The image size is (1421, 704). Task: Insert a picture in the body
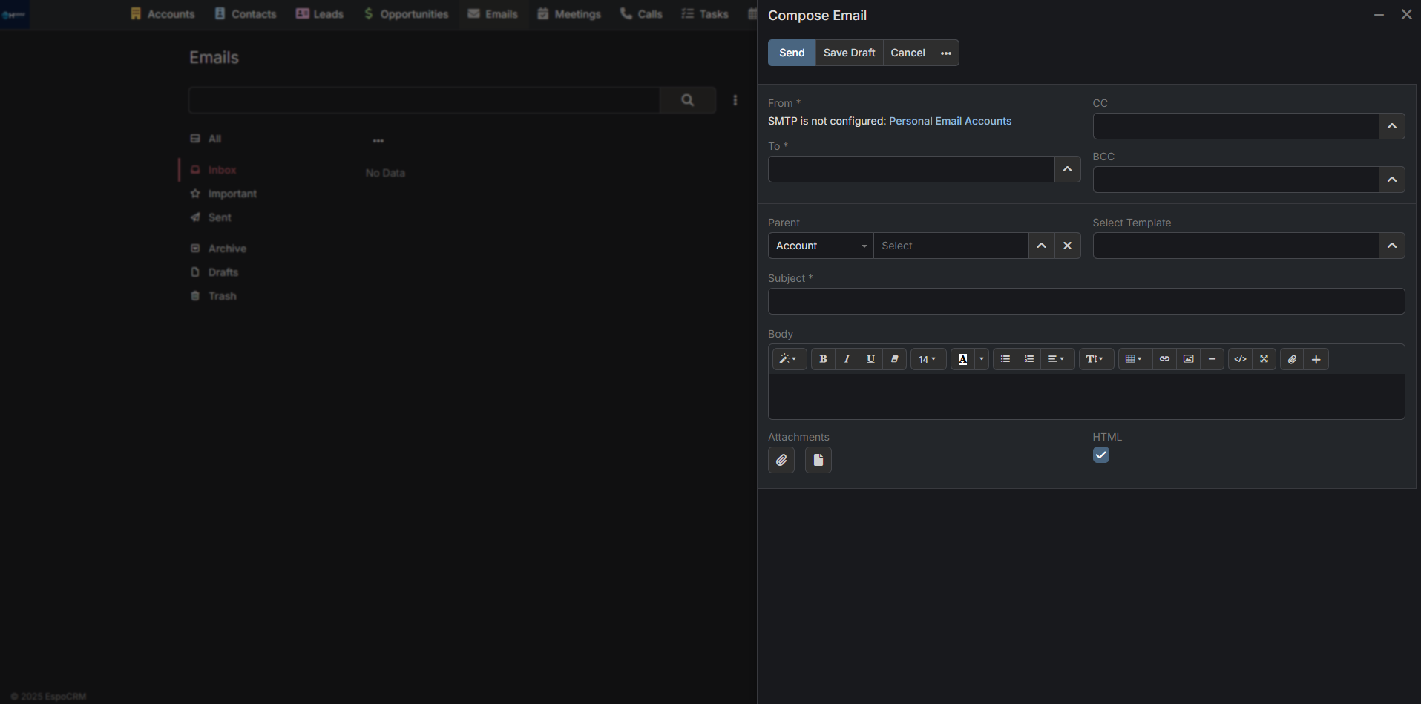coord(1188,359)
